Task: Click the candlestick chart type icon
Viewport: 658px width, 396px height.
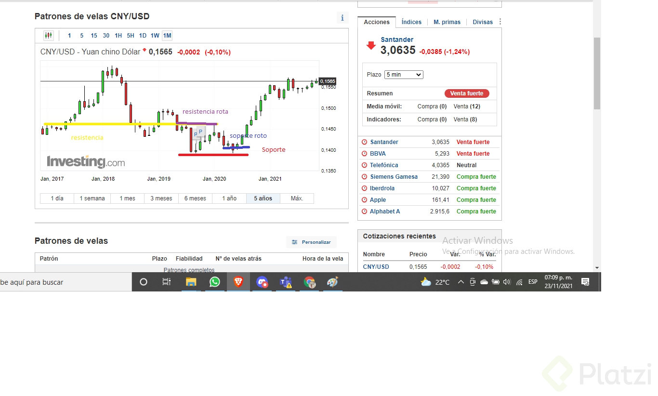Action: tap(48, 35)
